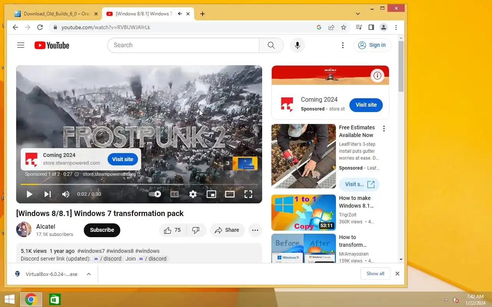Open Chrome three-dot menu
Viewport: 492px width, 307px height.
tap(396, 27)
